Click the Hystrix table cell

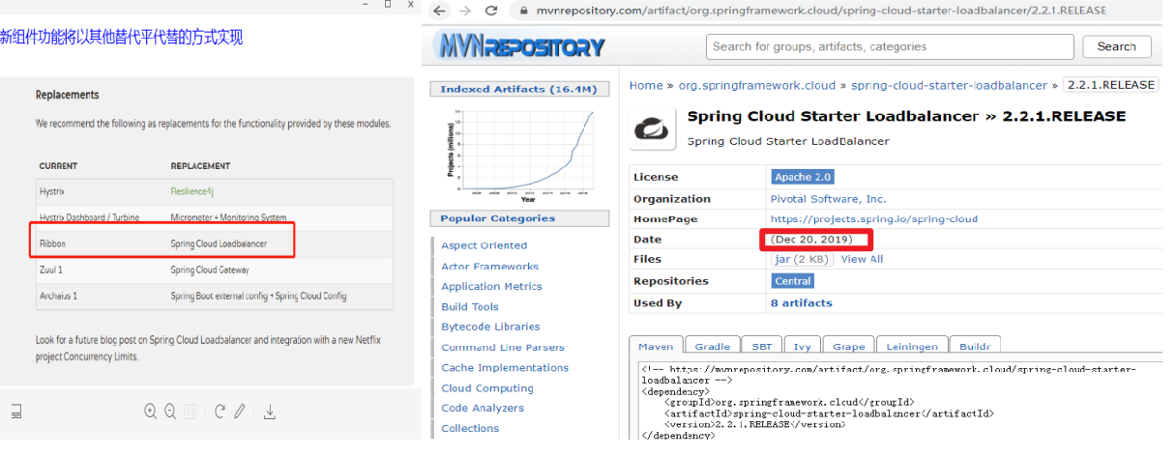[51, 192]
